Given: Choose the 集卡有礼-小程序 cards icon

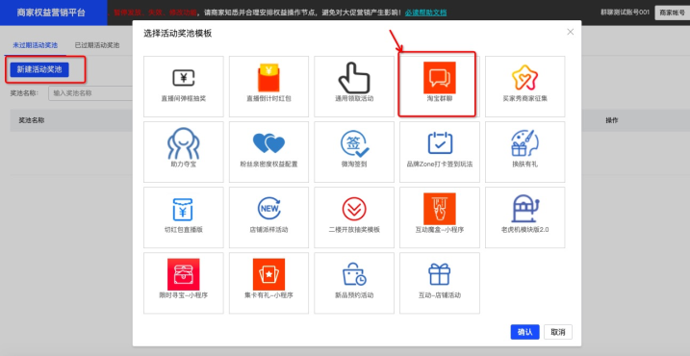Looking at the screenshot, I should pyautogui.click(x=268, y=274).
